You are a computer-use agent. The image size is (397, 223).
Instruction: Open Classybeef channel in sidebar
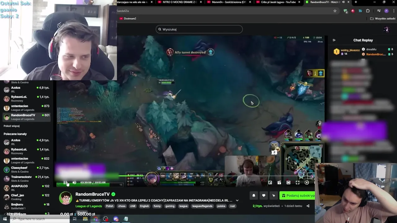26,169
